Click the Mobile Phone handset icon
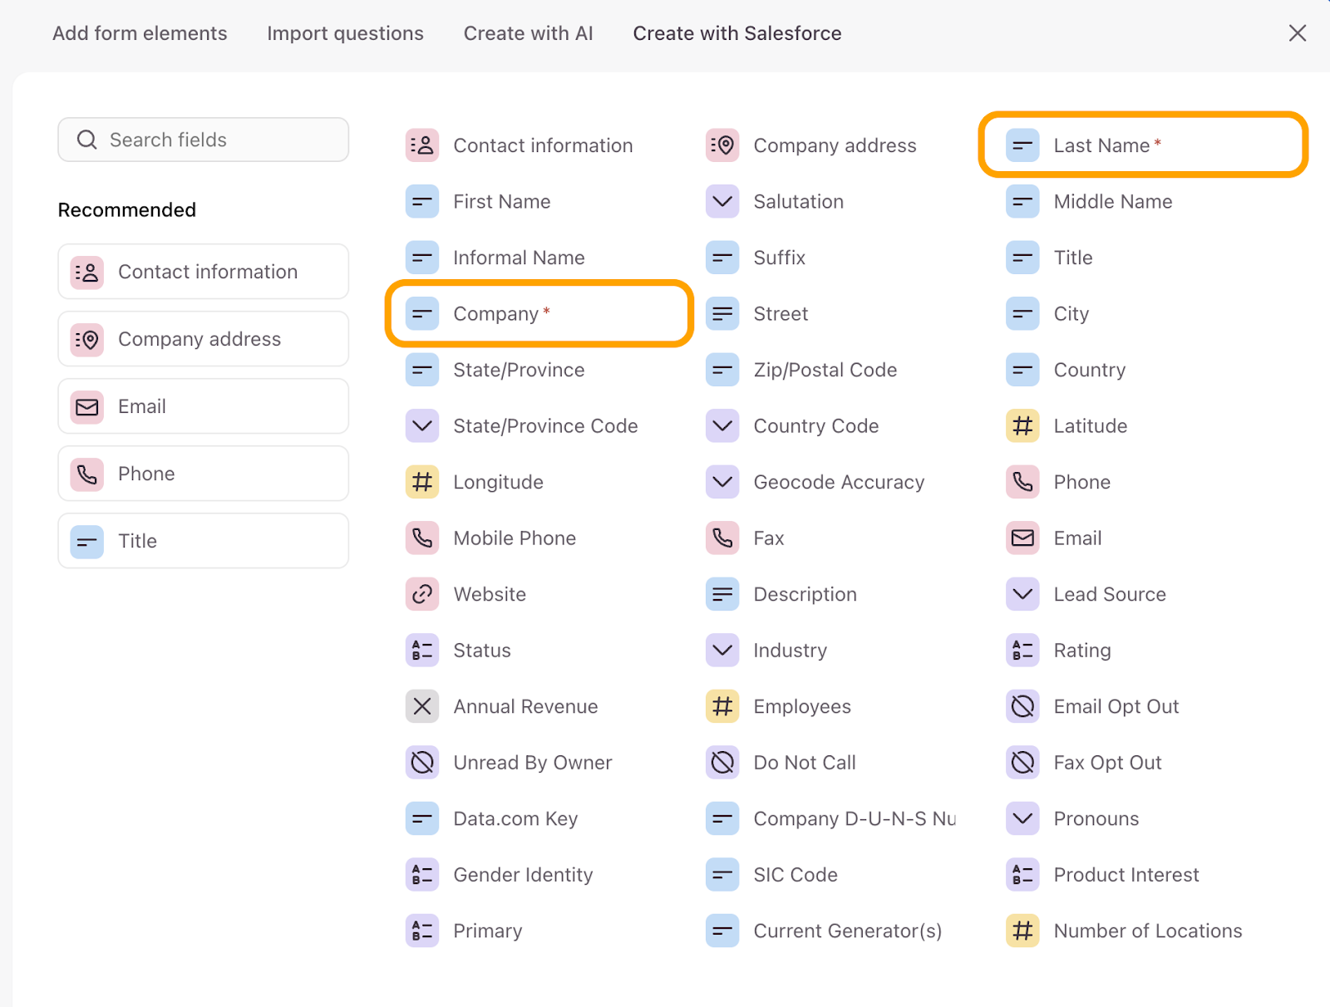The image size is (1330, 1007). [422, 538]
